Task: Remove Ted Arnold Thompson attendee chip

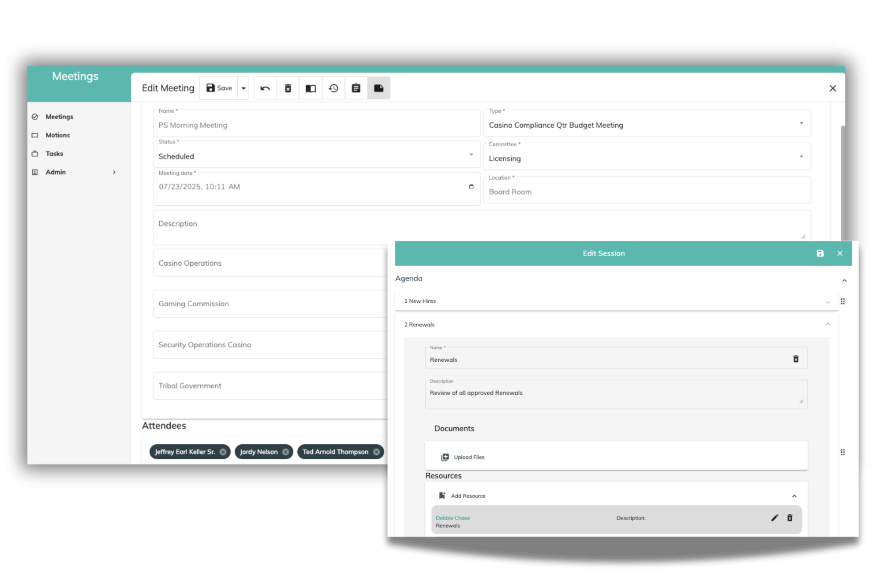Action: [x=376, y=452]
